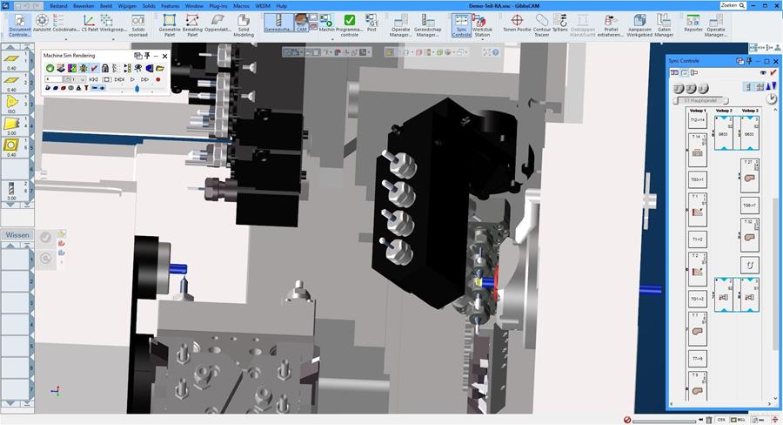Open the Gaten Manager
This screenshot has height=425, width=783.
pos(664,24)
